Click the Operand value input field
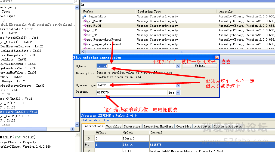275x152 pixels. (x=131, y=93)
